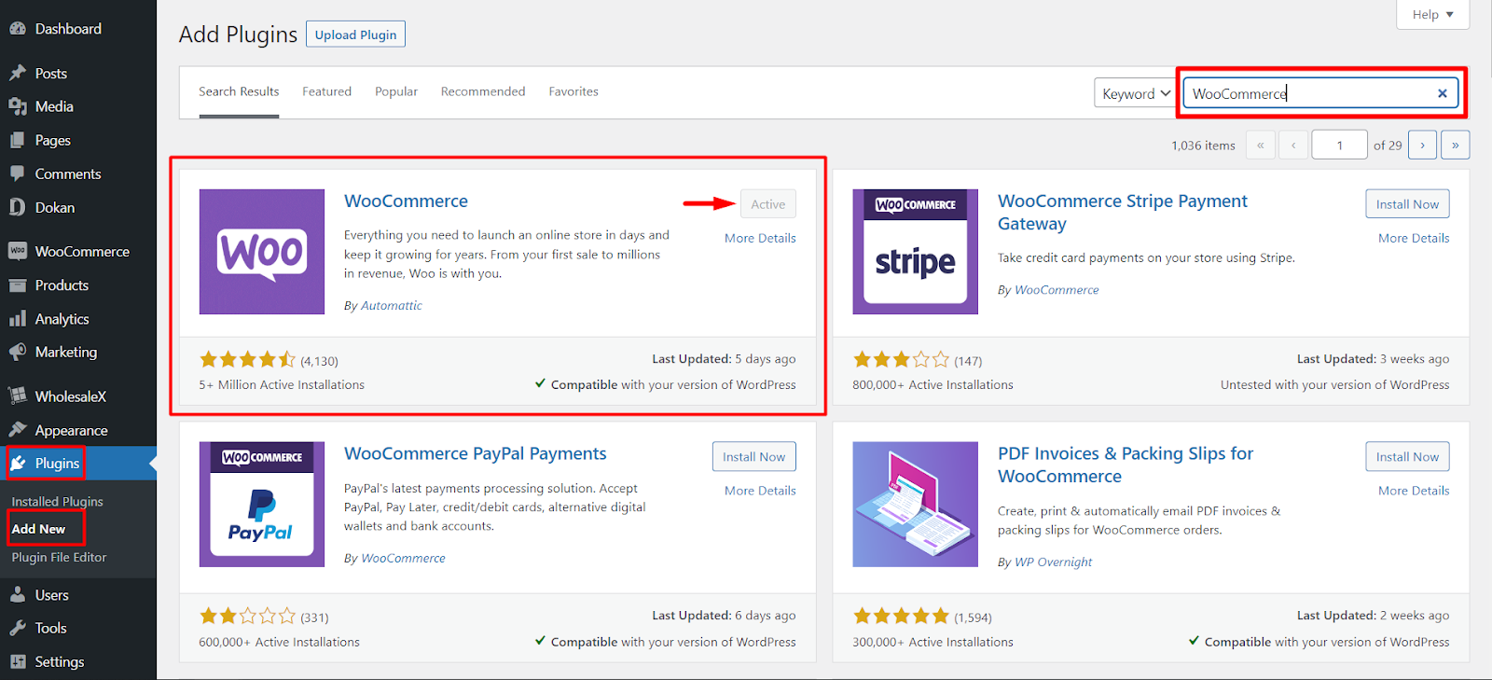Image resolution: width=1492 pixels, height=680 pixels.
Task: Open the Dashboard icon in sidebar
Action: 18,29
